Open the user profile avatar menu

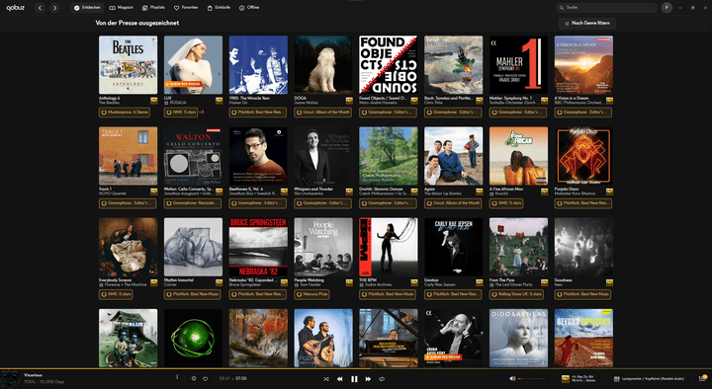click(667, 8)
